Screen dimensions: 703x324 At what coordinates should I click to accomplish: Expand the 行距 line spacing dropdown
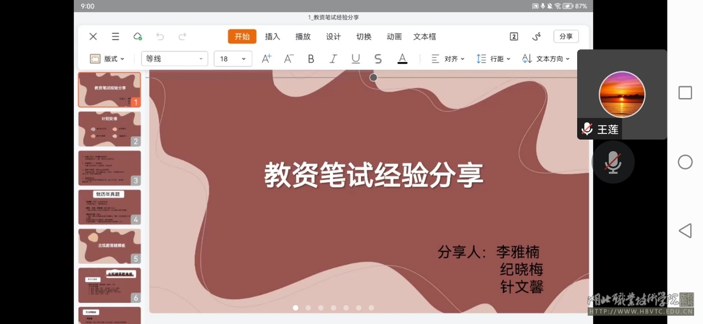[493, 59]
